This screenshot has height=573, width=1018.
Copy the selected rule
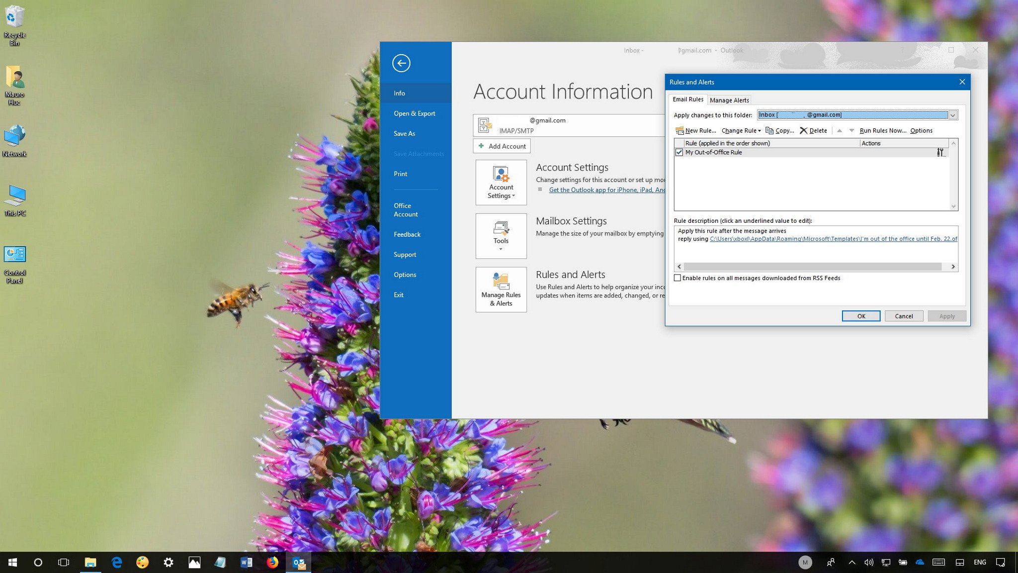click(779, 130)
